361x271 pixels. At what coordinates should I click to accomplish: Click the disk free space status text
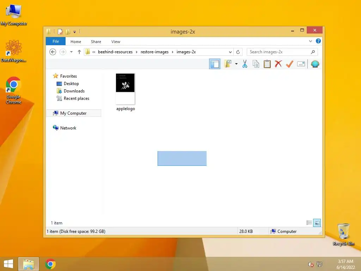tap(76, 231)
